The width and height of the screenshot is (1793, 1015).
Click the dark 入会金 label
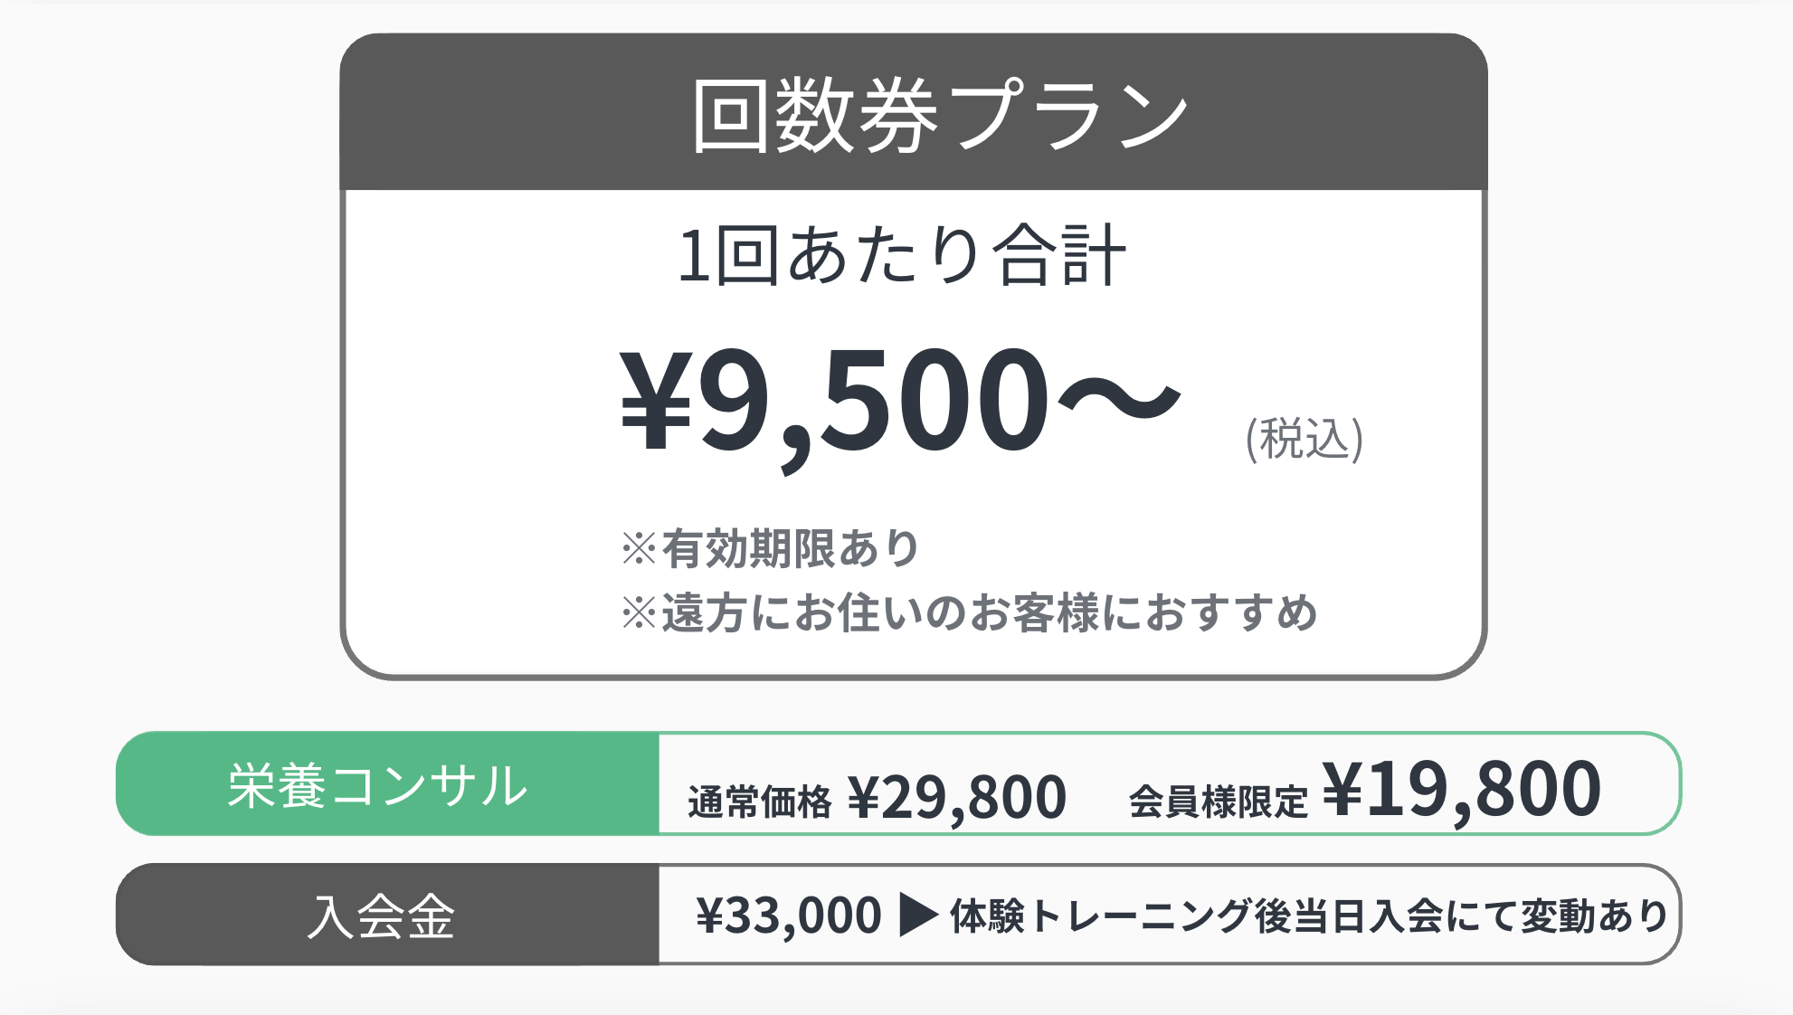click(387, 915)
